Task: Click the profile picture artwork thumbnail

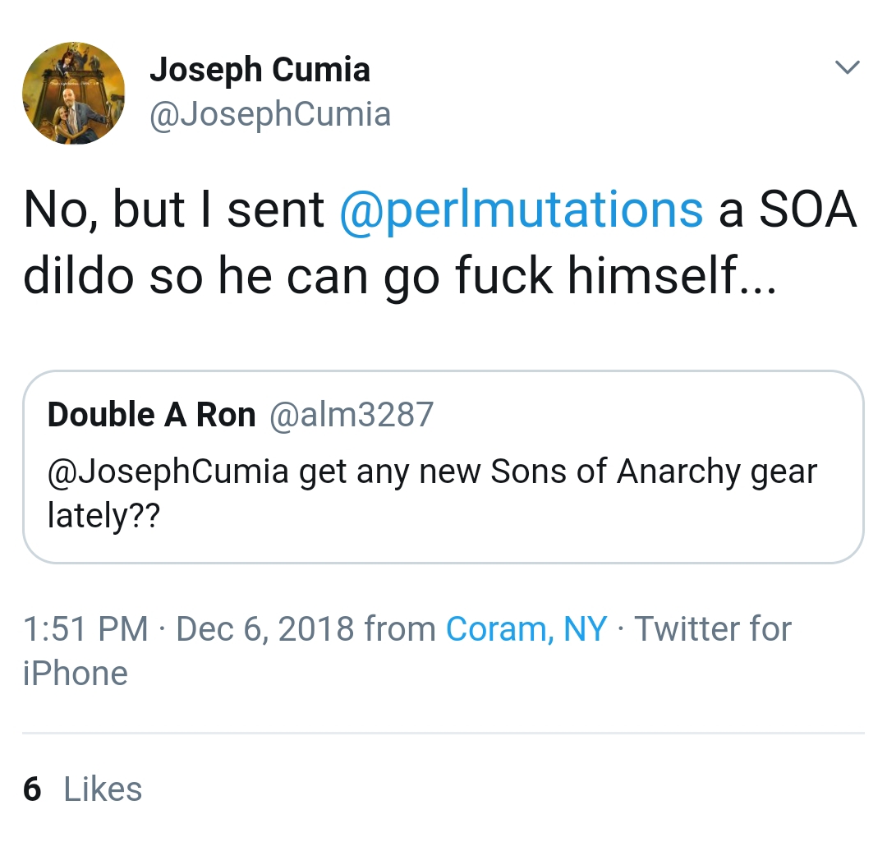Action: tap(74, 93)
